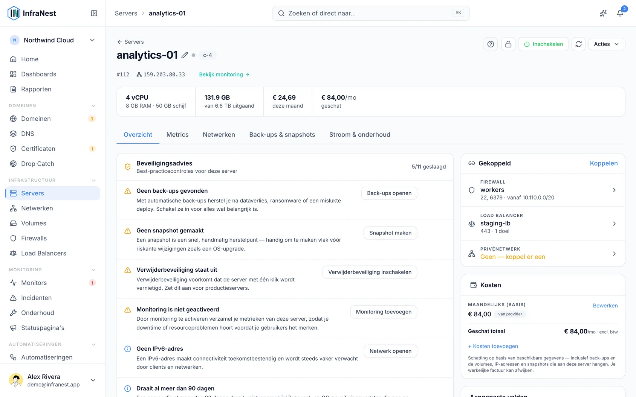Edit server name pencil icon
The height and width of the screenshot is (397, 636).
click(x=185, y=55)
